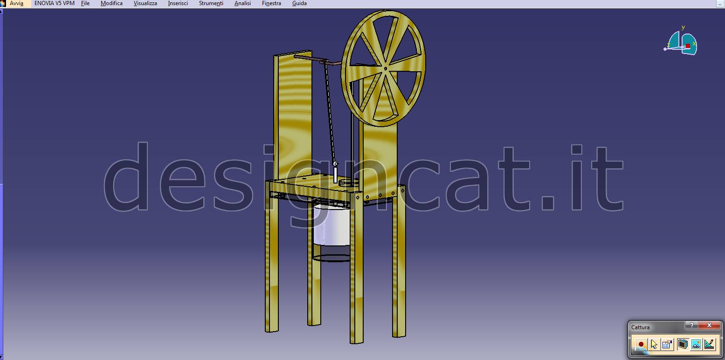Open the Avvia menu

pos(17,3)
